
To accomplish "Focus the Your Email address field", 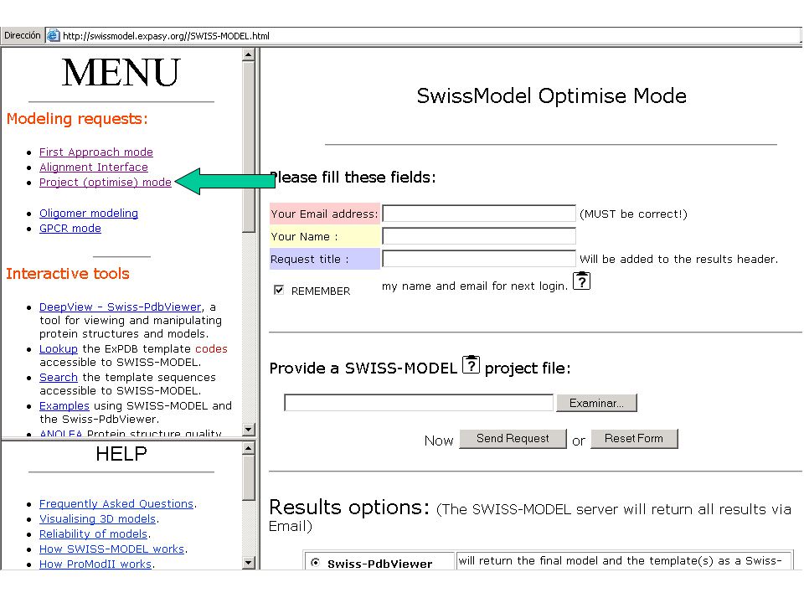I will pyautogui.click(x=479, y=214).
